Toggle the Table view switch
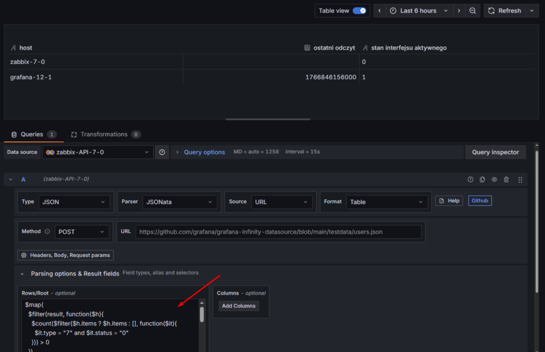The width and height of the screenshot is (545, 352). click(x=359, y=11)
